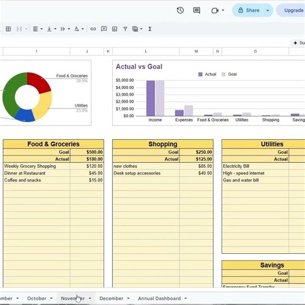Select the Shopping table header

(162, 144)
